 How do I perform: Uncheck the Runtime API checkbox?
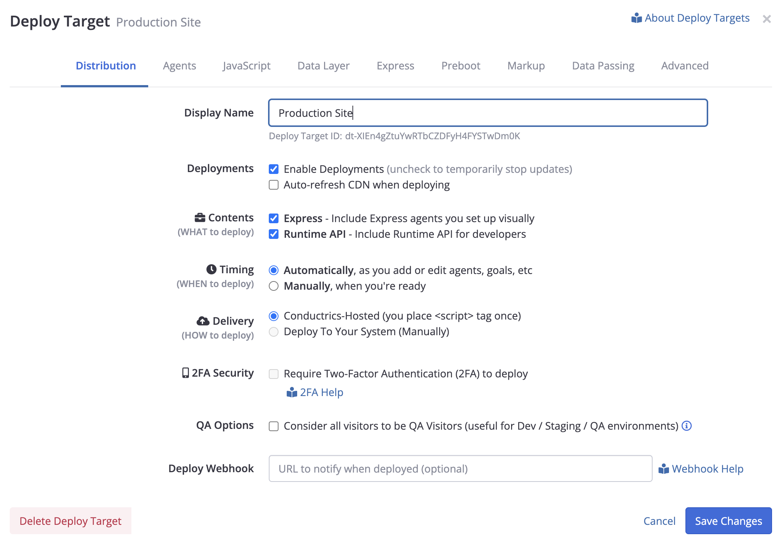(x=274, y=234)
